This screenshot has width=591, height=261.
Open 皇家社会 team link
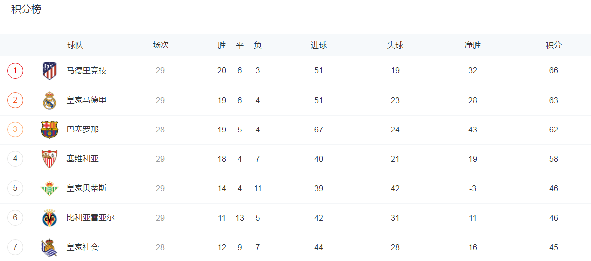tap(83, 247)
